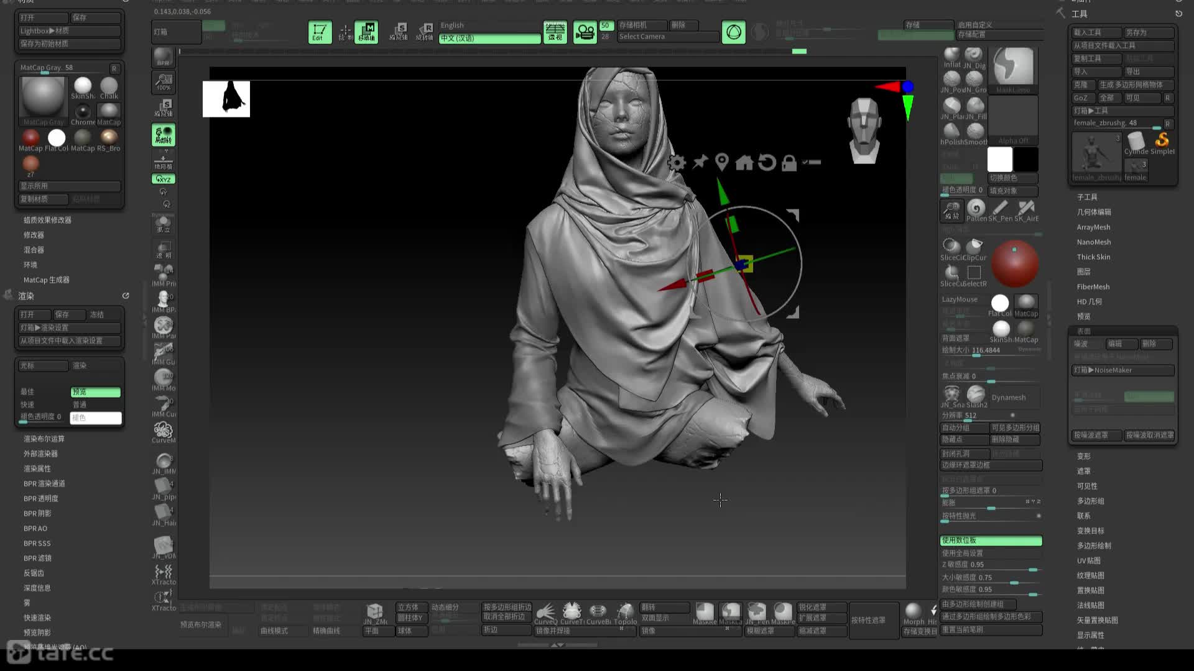Click the Dynamesh button

point(1014,397)
